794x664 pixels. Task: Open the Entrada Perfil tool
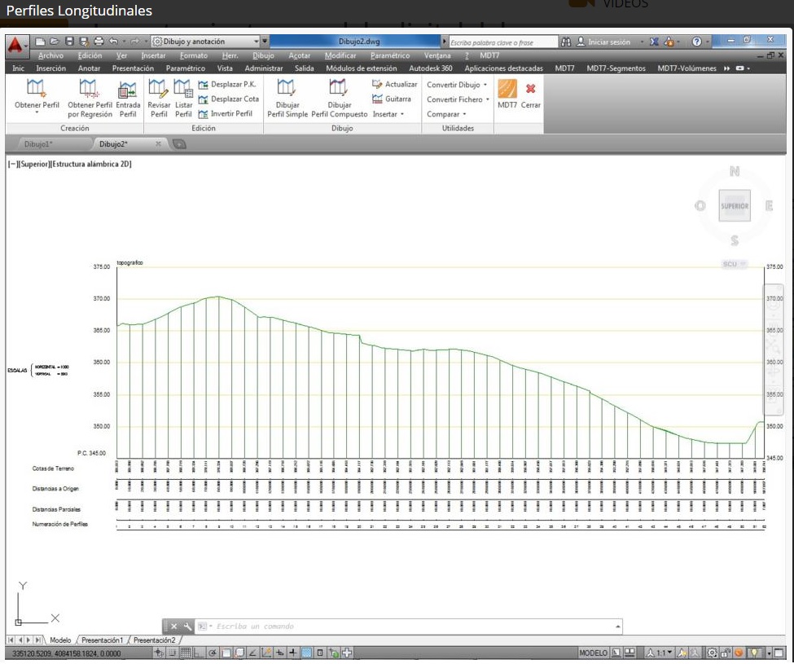point(128,90)
